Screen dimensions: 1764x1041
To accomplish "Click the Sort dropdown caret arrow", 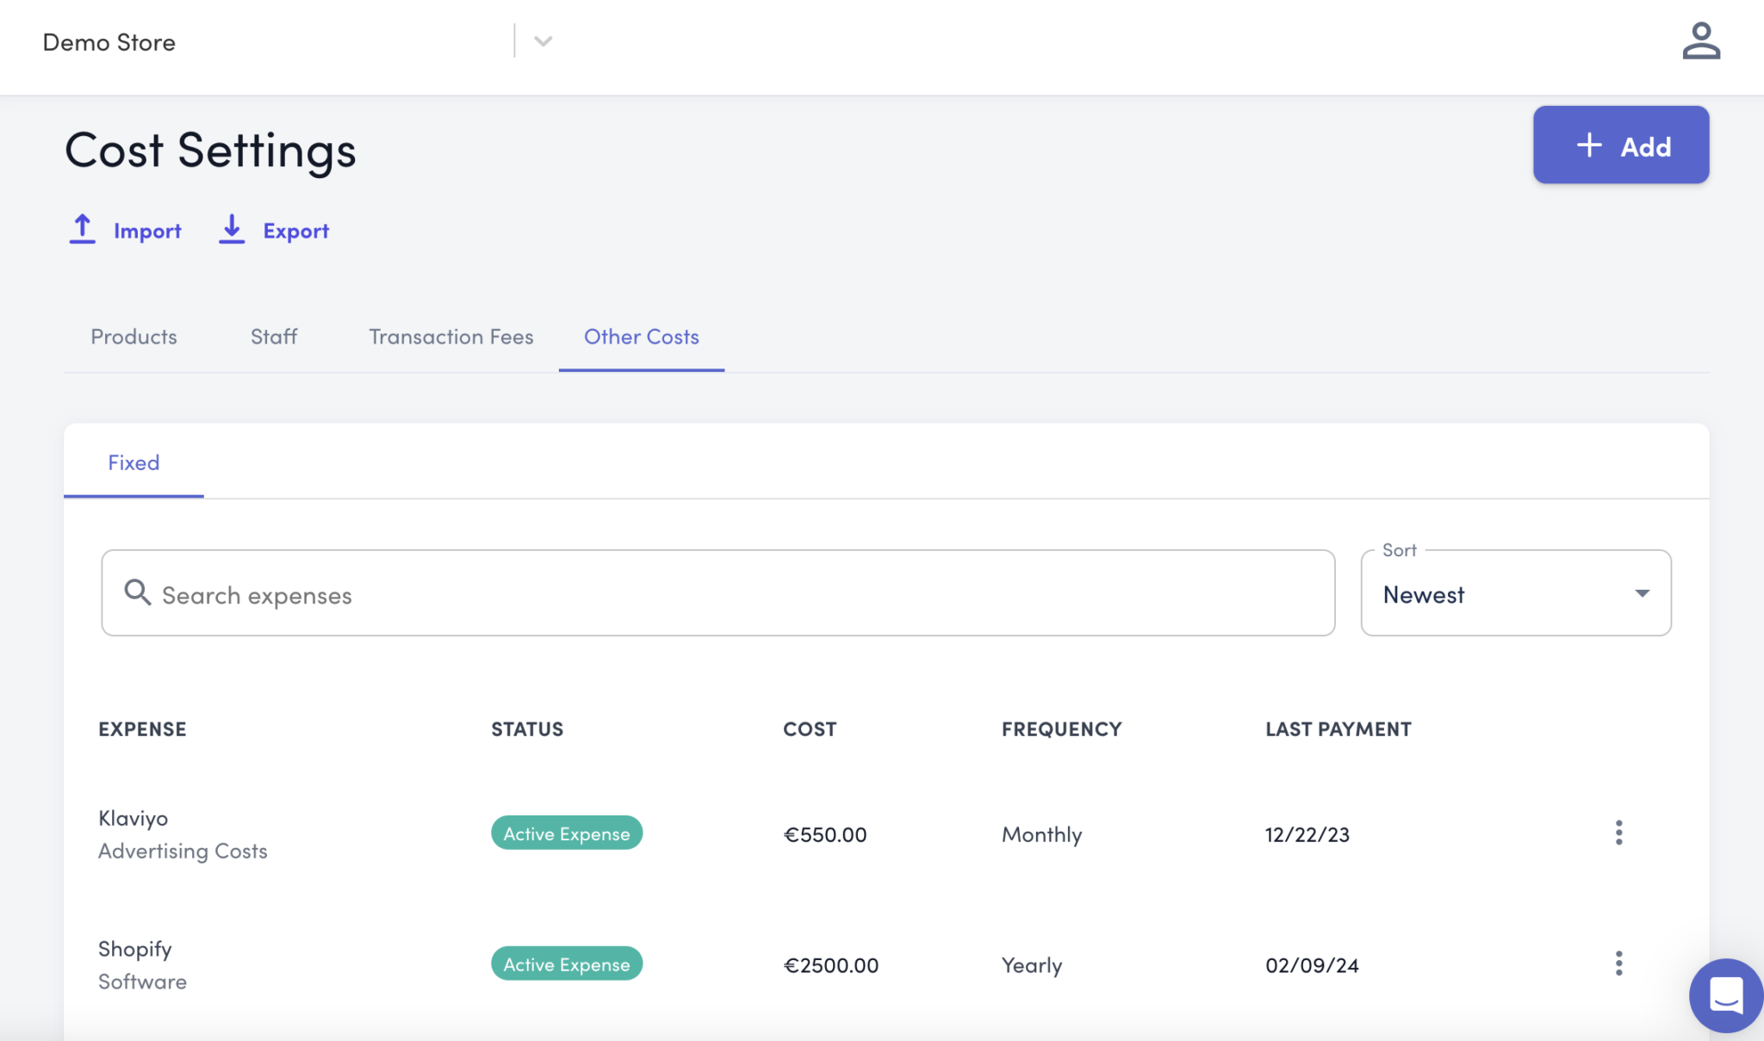I will [1642, 593].
